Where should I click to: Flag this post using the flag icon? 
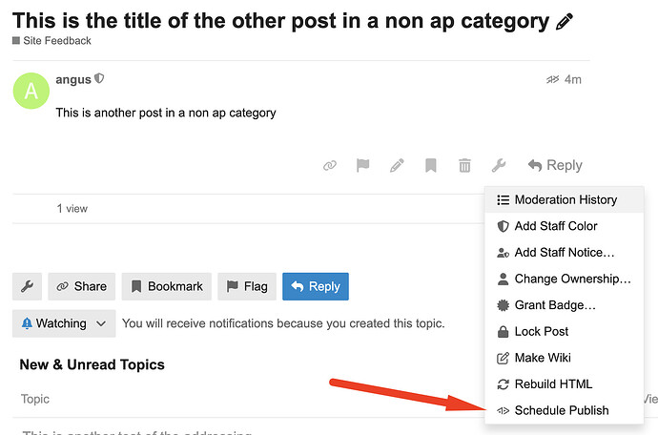[x=363, y=165]
